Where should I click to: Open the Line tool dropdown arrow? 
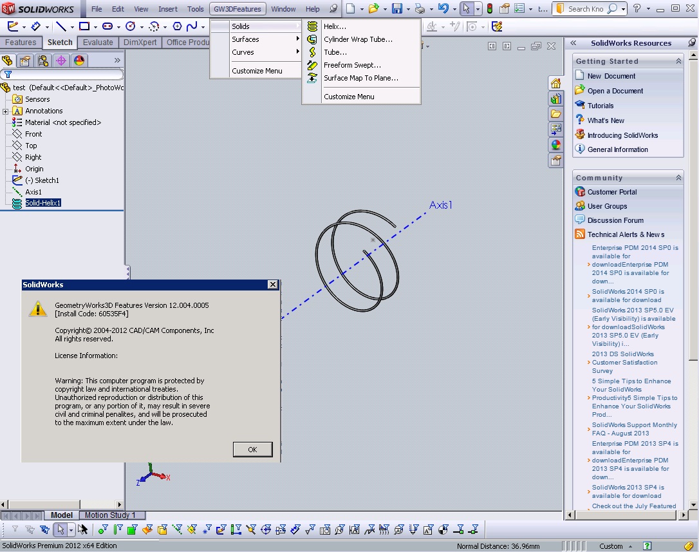(72, 27)
